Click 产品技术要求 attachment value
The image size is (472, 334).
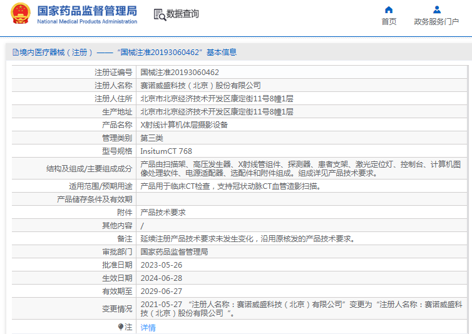[163, 213]
